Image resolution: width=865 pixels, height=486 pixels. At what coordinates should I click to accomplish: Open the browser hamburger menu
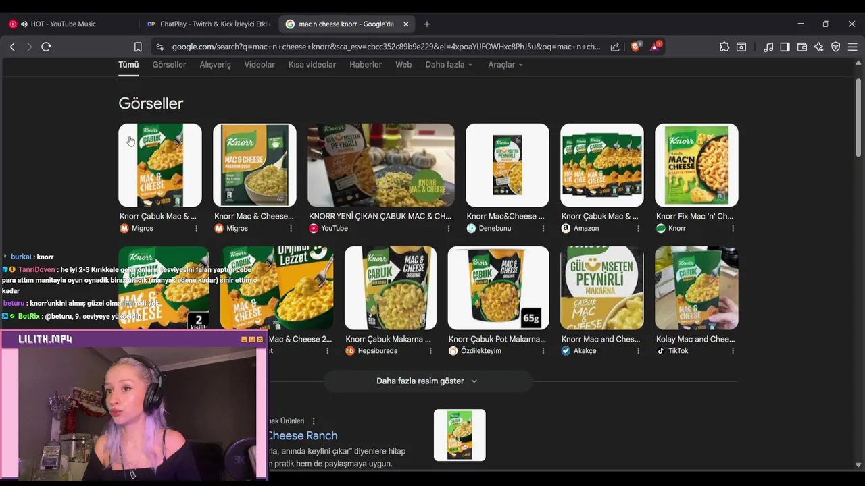tap(853, 47)
